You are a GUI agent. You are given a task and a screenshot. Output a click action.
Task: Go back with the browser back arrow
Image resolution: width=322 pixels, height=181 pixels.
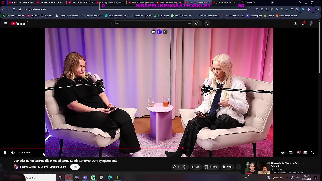coord(3,9)
